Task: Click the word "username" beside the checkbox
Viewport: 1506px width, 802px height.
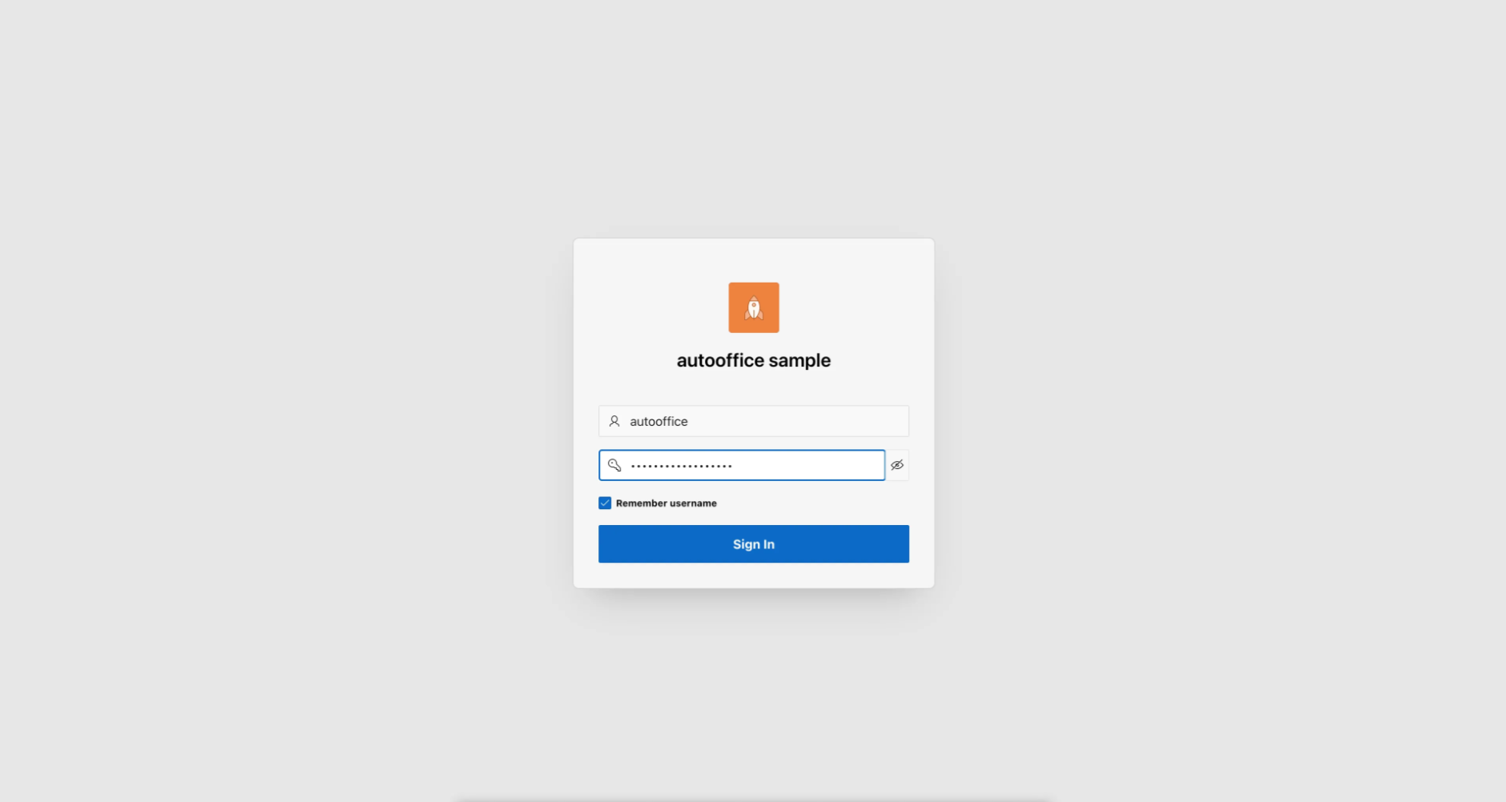Action: pos(693,503)
